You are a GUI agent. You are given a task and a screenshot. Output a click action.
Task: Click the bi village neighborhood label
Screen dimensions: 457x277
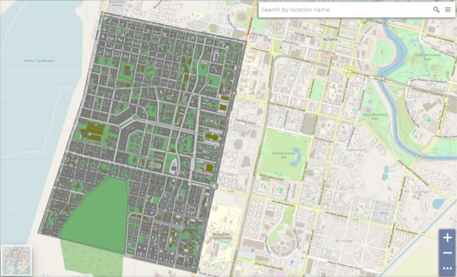[x=344, y=241]
